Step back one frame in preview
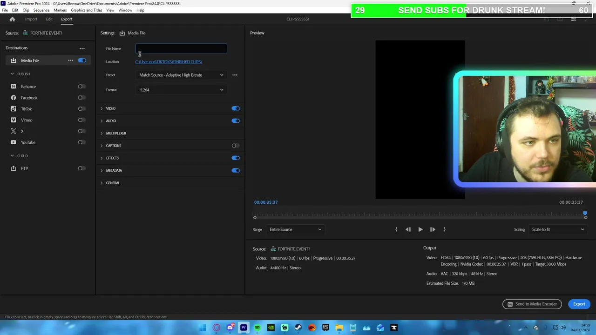Viewport: 596px width, 335px height. [x=408, y=229]
